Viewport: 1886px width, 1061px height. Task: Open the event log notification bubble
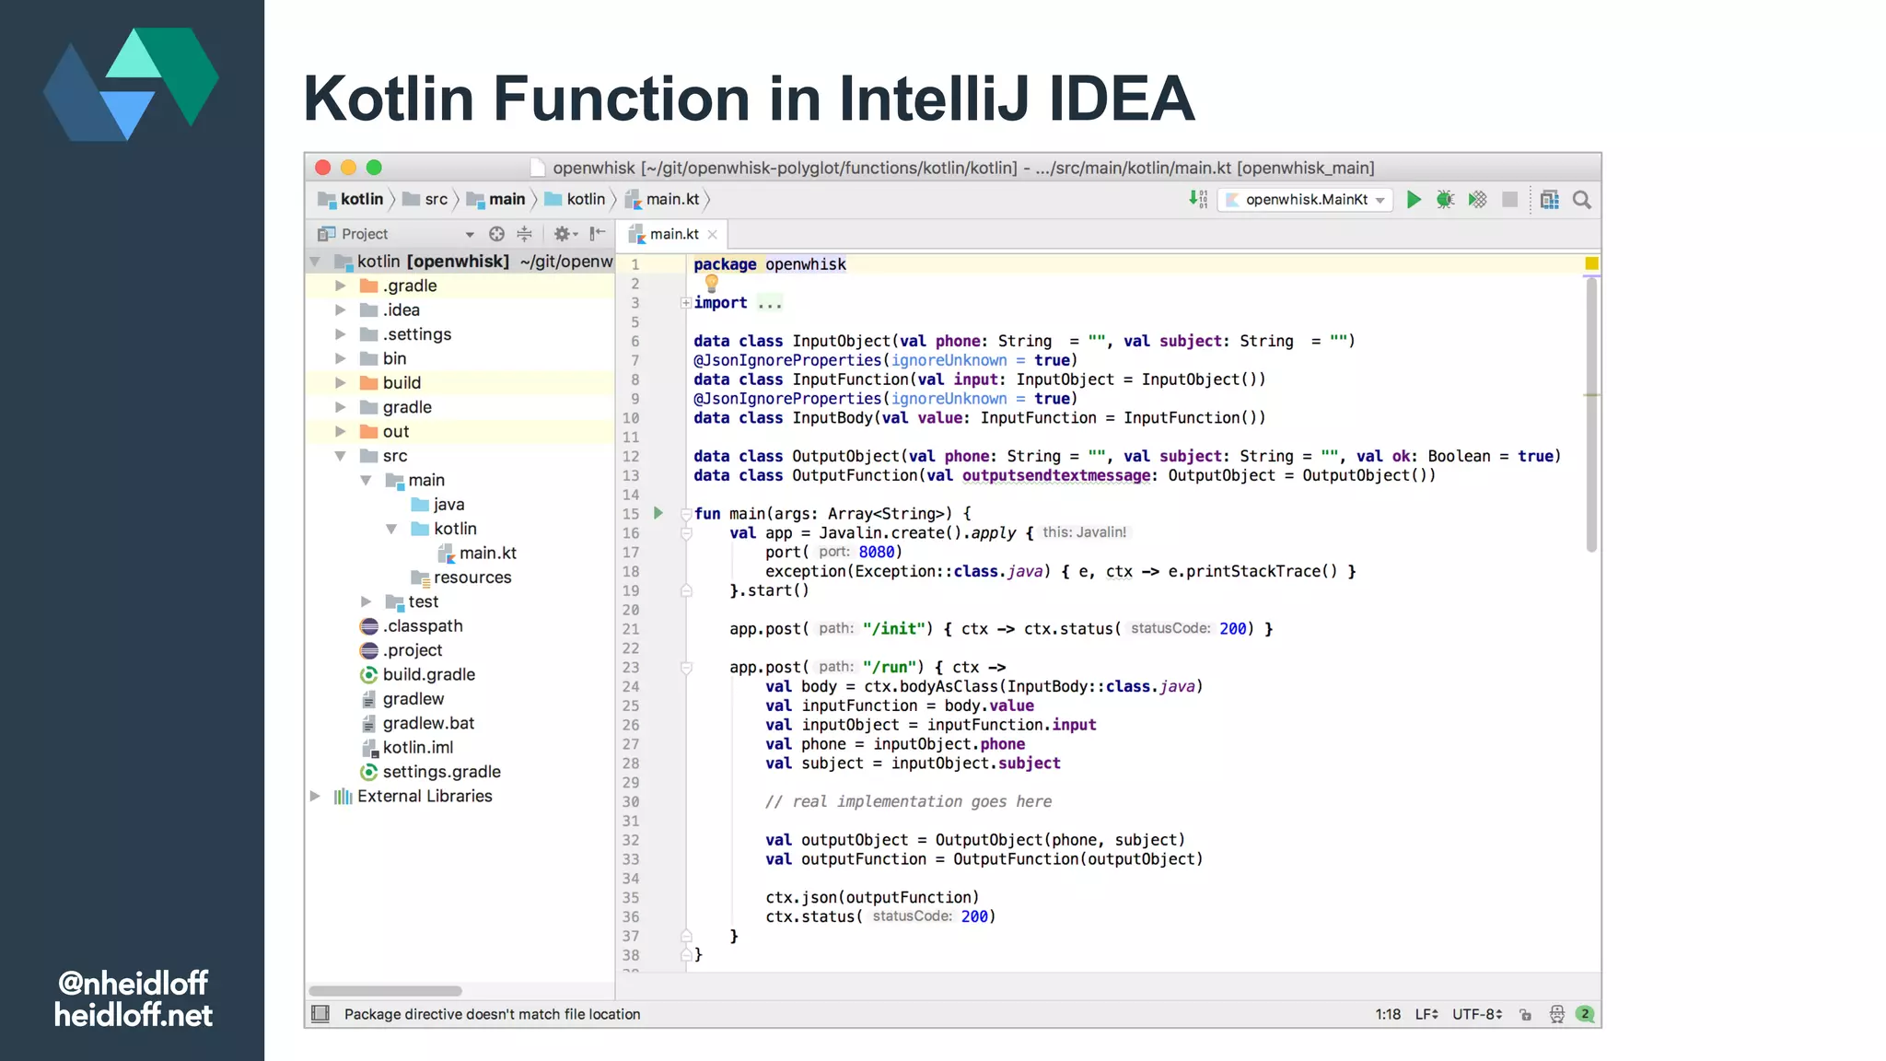tap(1585, 1014)
